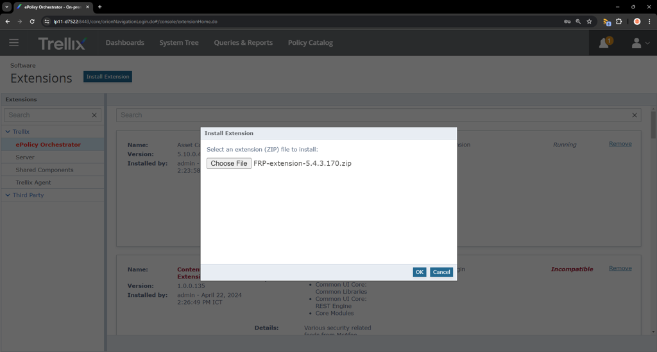The image size is (657, 352).
Task: Click the FRP-extension-5.4.3.170.zip filename
Action: click(x=303, y=163)
